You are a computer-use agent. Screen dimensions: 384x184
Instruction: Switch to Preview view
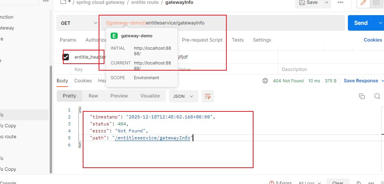[x=119, y=96]
